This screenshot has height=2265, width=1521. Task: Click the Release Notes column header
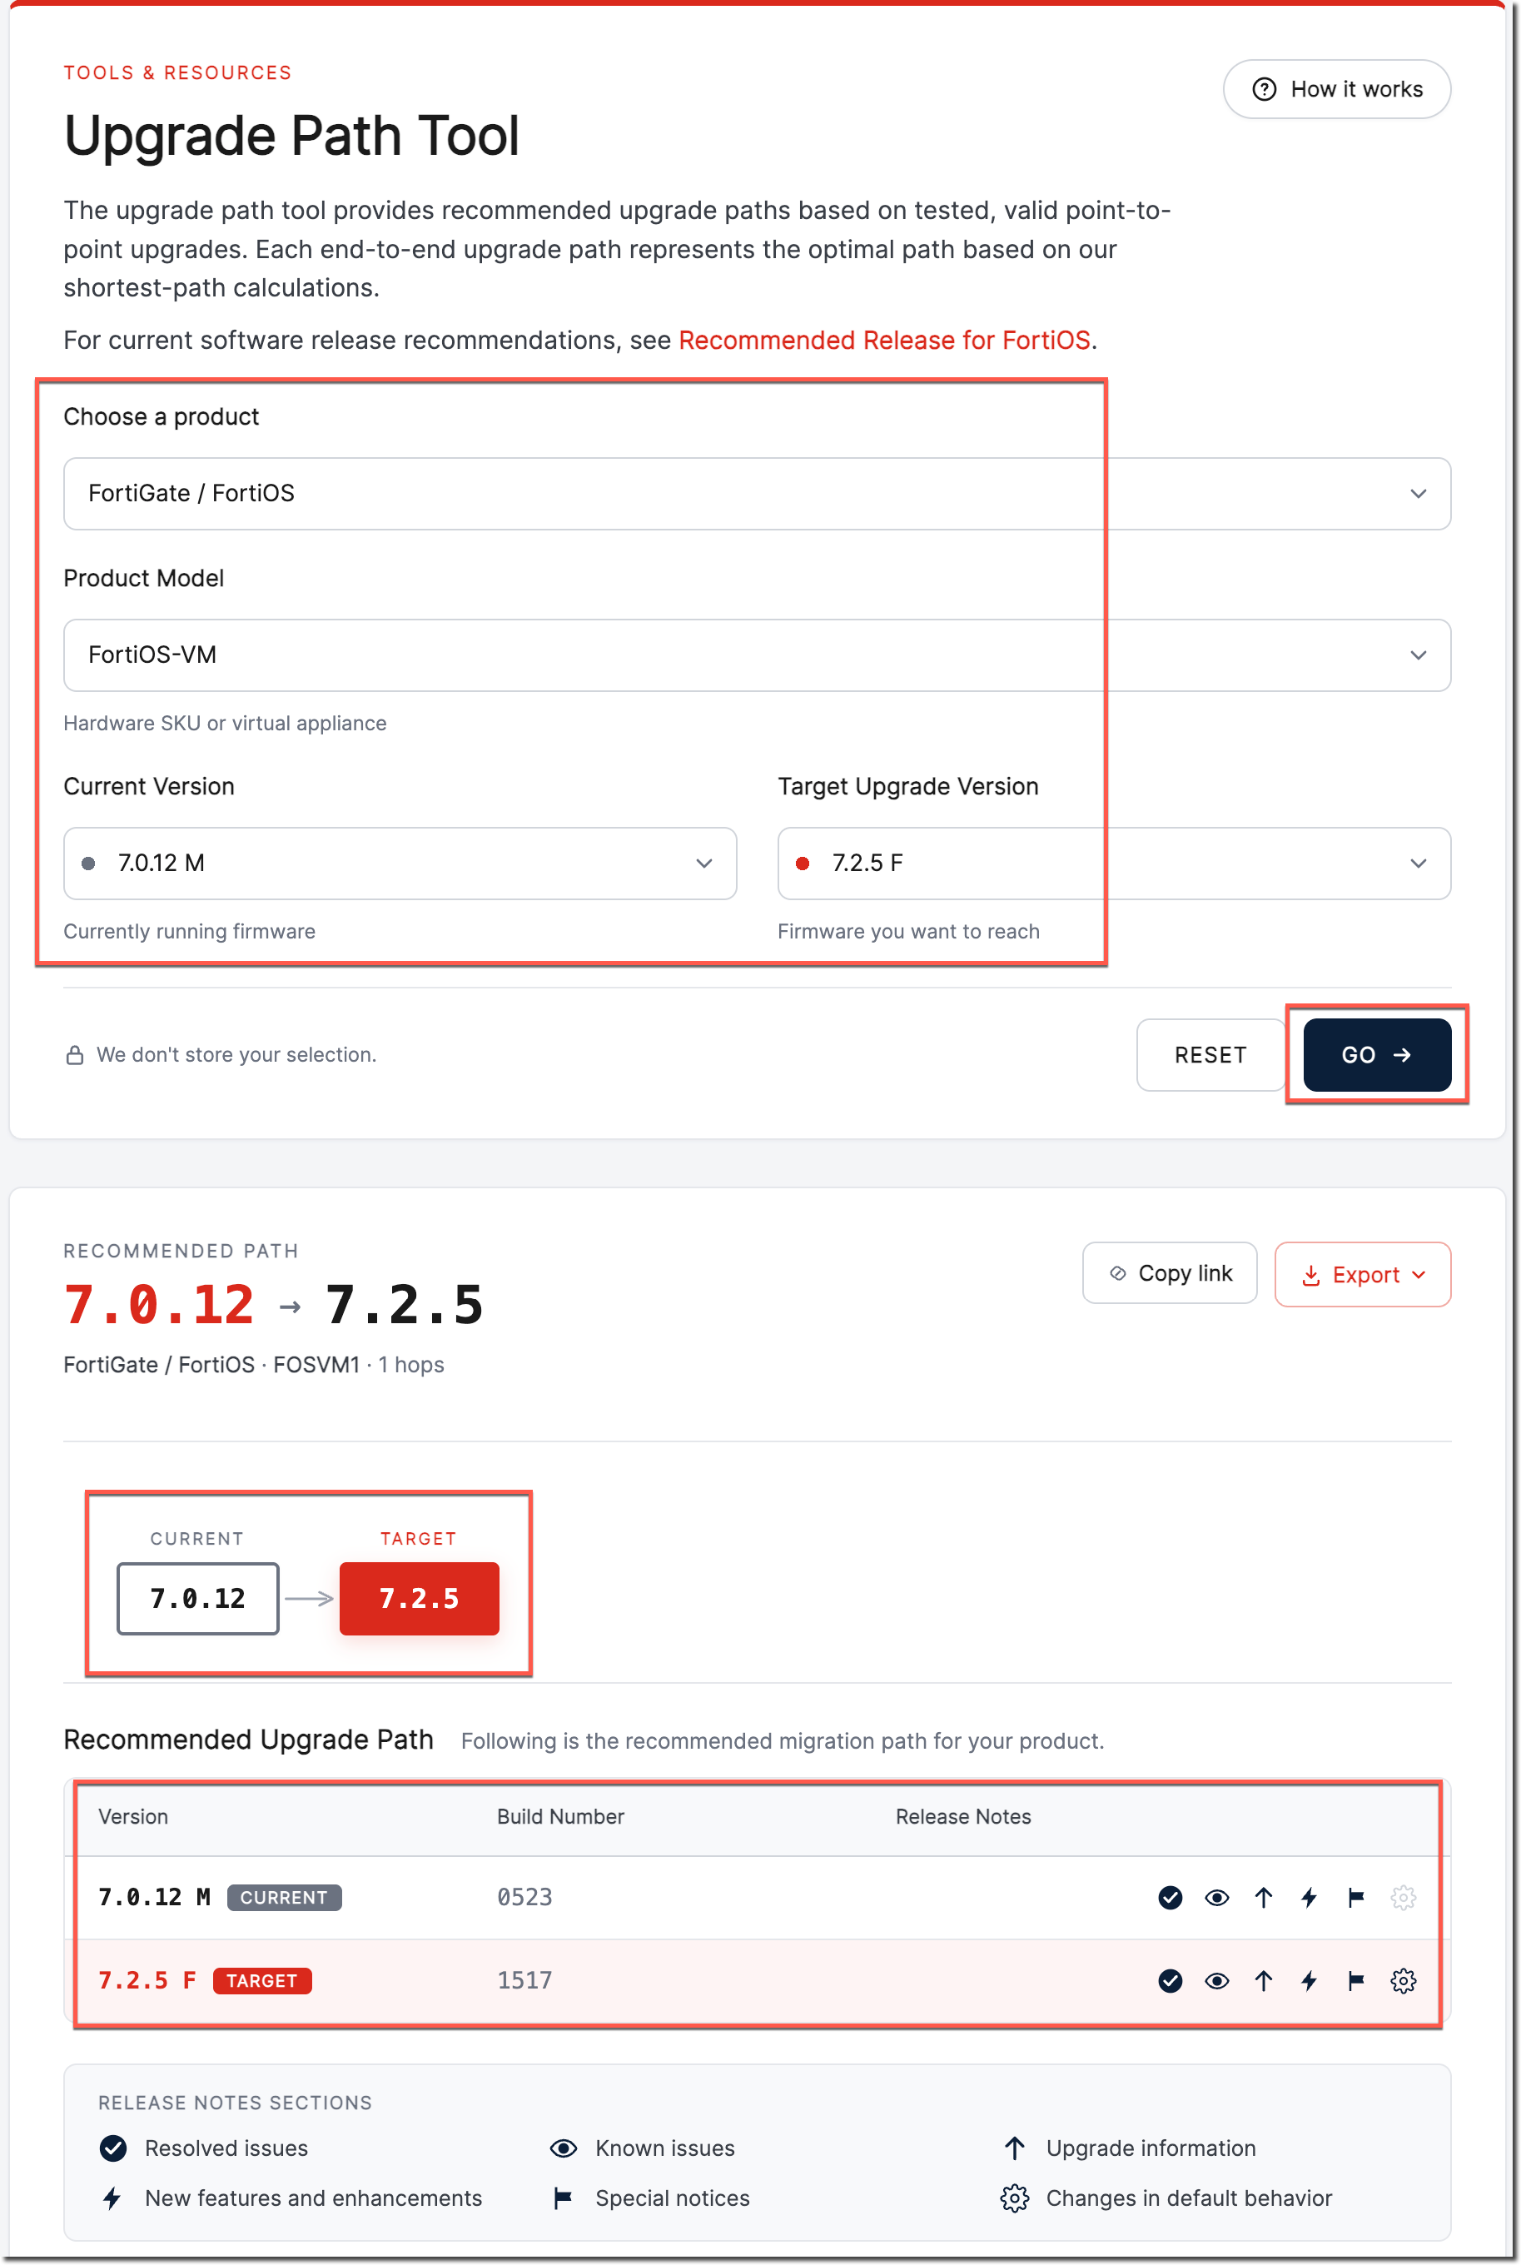(x=963, y=1817)
